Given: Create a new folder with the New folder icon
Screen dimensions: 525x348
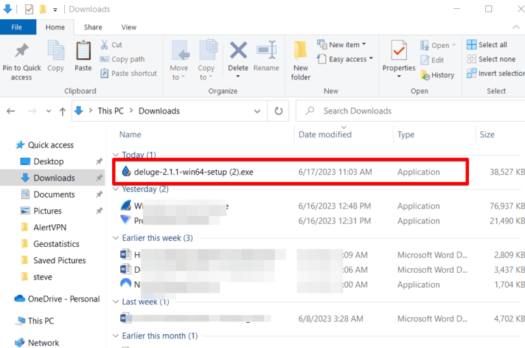Looking at the screenshot, I should pyautogui.click(x=301, y=51).
